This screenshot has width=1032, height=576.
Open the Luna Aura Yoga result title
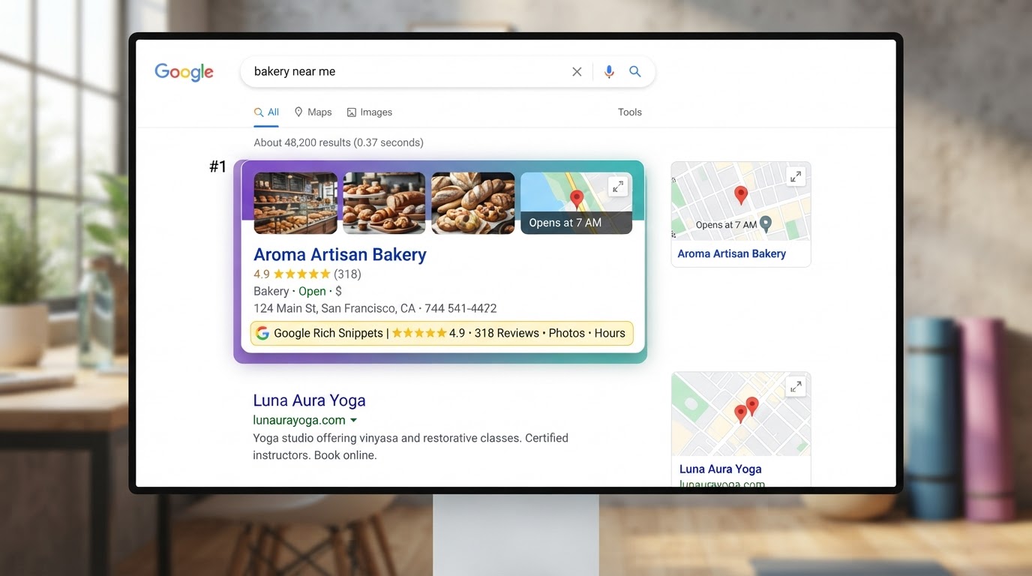pos(309,400)
